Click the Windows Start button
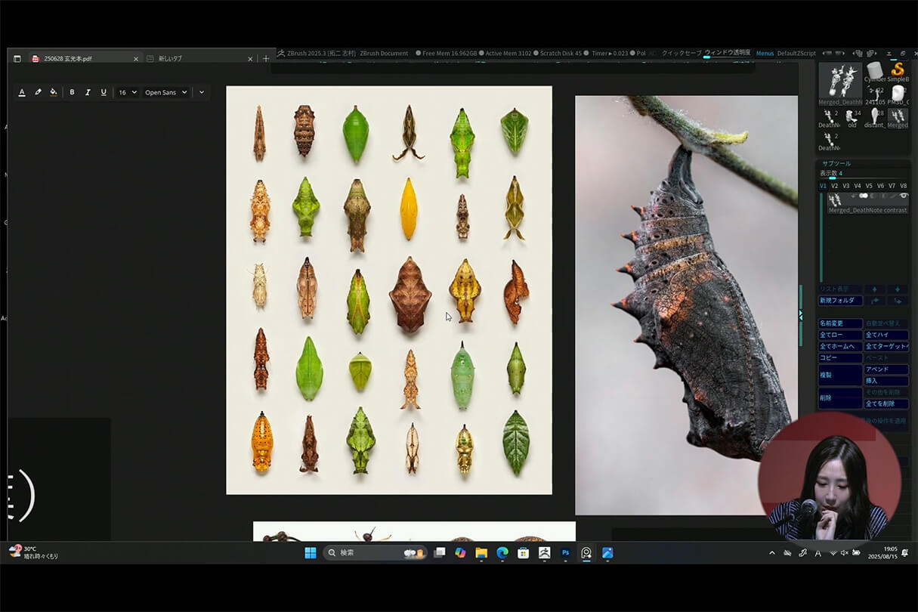Image resolution: width=918 pixels, height=612 pixels. pyautogui.click(x=310, y=553)
